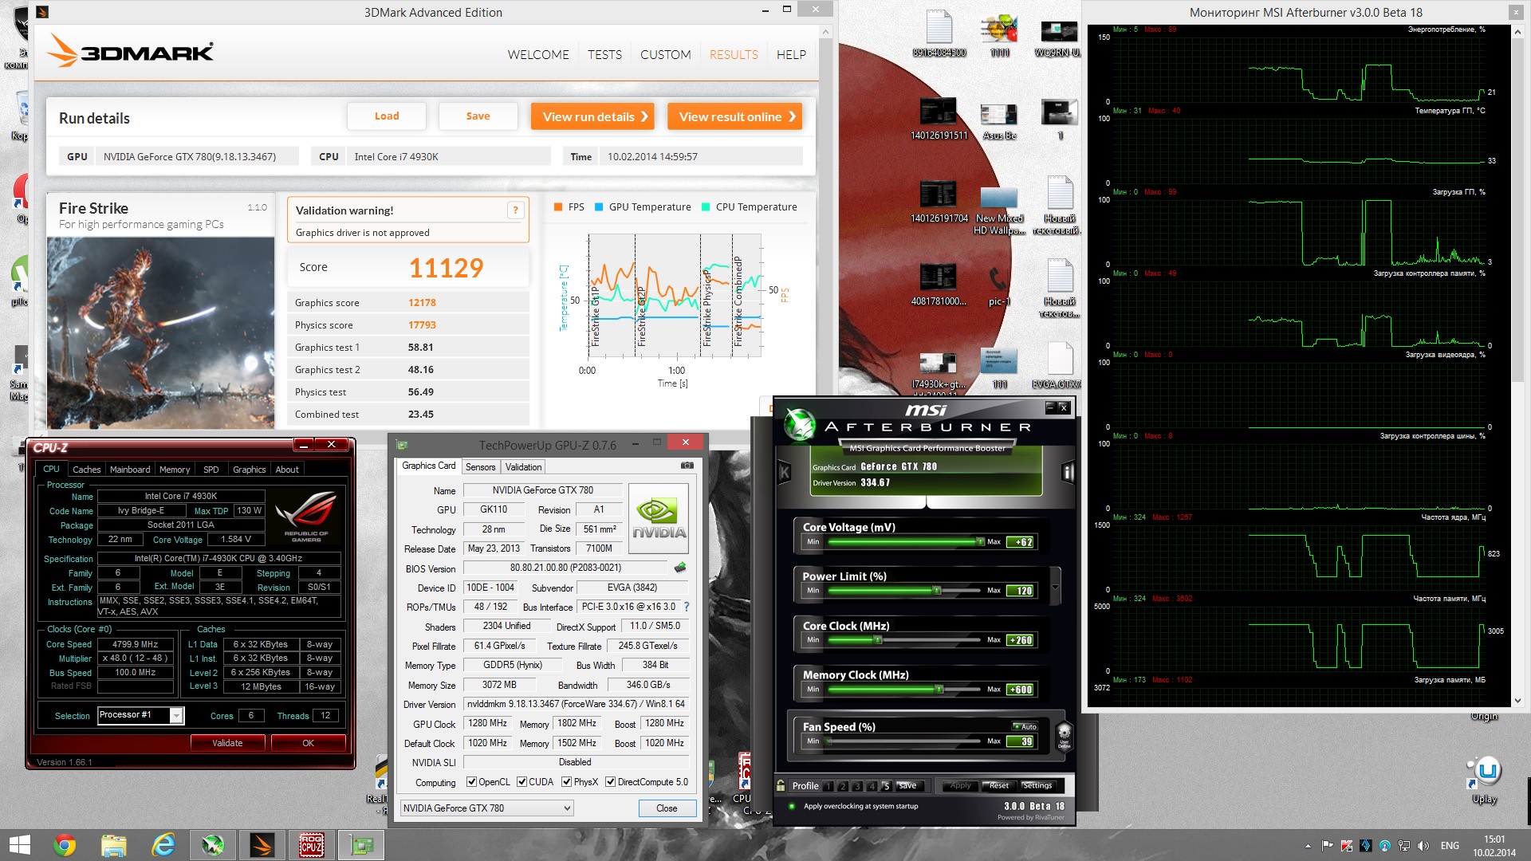
Task: Click the Kaspersky tray icon
Action: [1347, 846]
